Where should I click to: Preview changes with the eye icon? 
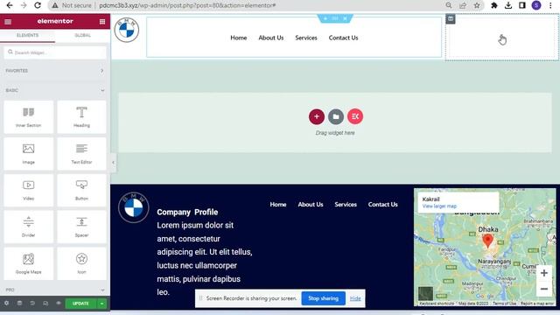(59, 304)
